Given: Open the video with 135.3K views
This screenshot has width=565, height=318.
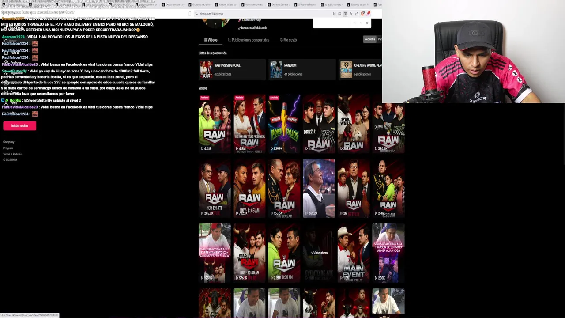Looking at the screenshot, I should [284, 188].
